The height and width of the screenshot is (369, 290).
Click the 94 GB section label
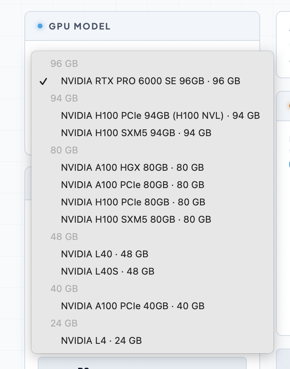coord(64,98)
